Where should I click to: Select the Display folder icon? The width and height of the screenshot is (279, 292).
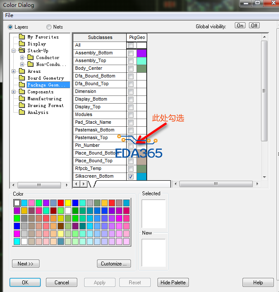pos(22,44)
